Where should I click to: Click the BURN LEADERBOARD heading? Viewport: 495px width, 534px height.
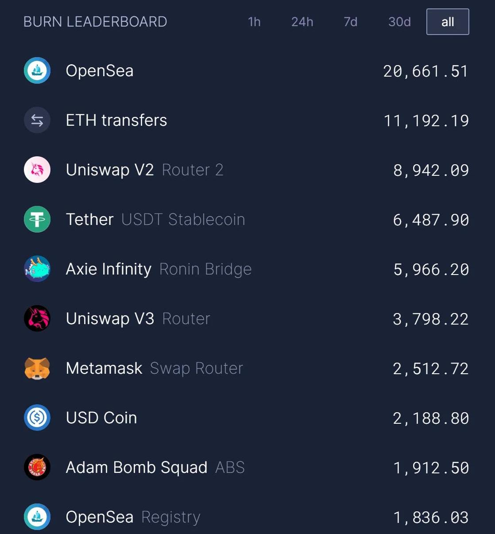(x=95, y=22)
